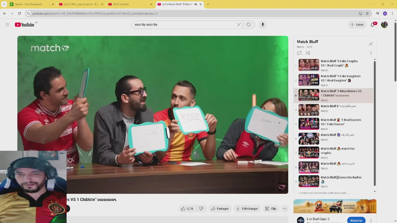Open the 39:43 Match Bluff video

[x=333, y=138]
